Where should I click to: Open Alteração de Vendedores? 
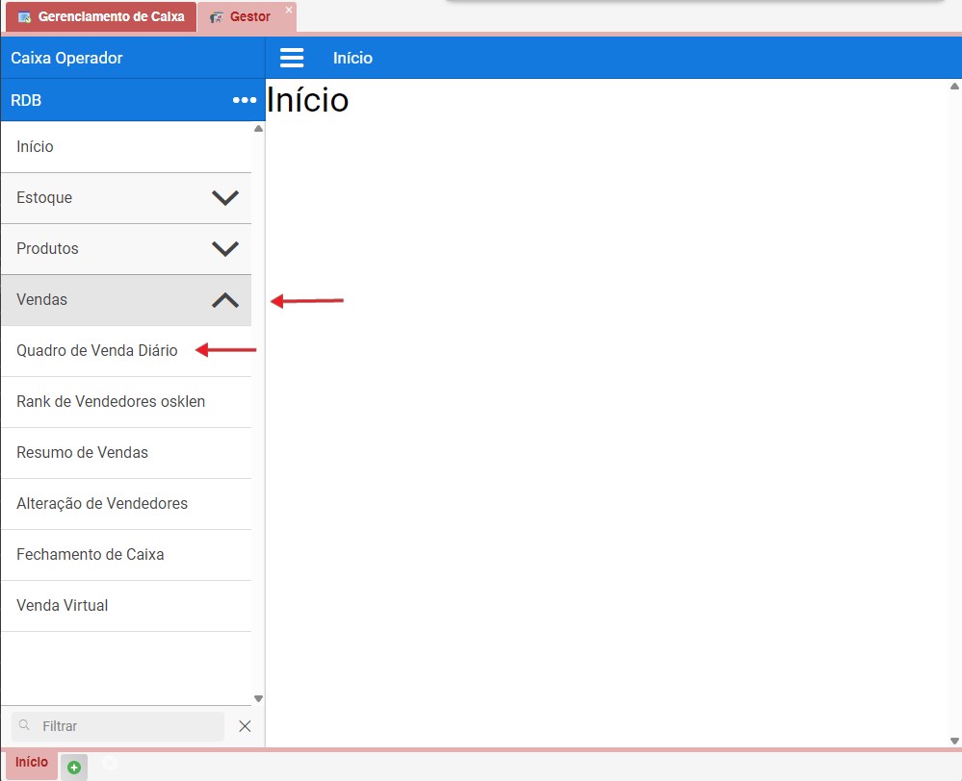point(102,504)
